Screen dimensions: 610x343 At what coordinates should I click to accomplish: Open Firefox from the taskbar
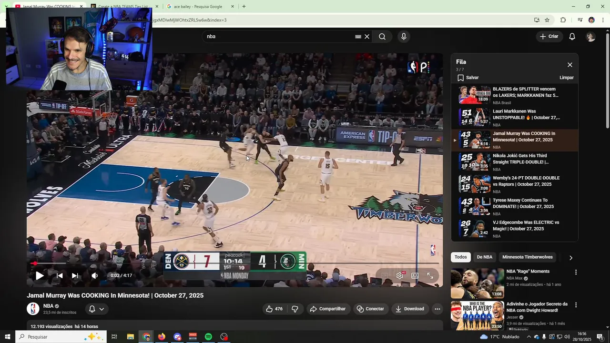coord(162,337)
